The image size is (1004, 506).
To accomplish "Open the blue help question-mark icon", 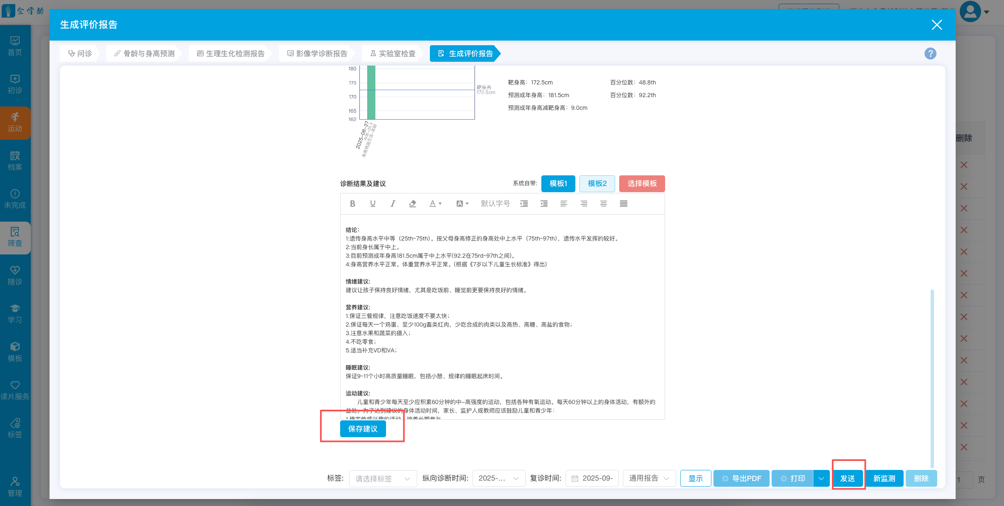I will click(930, 54).
